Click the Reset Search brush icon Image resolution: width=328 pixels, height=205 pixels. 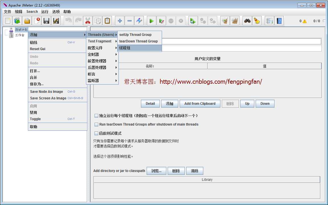257,21
